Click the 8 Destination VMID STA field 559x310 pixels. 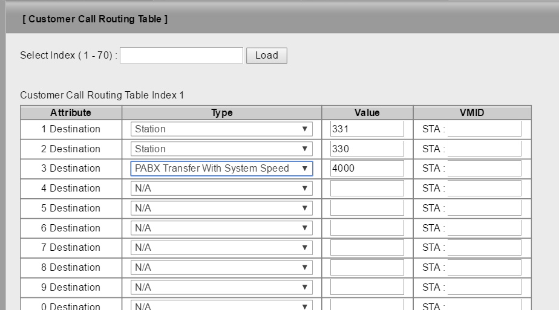(x=484, y=268)
